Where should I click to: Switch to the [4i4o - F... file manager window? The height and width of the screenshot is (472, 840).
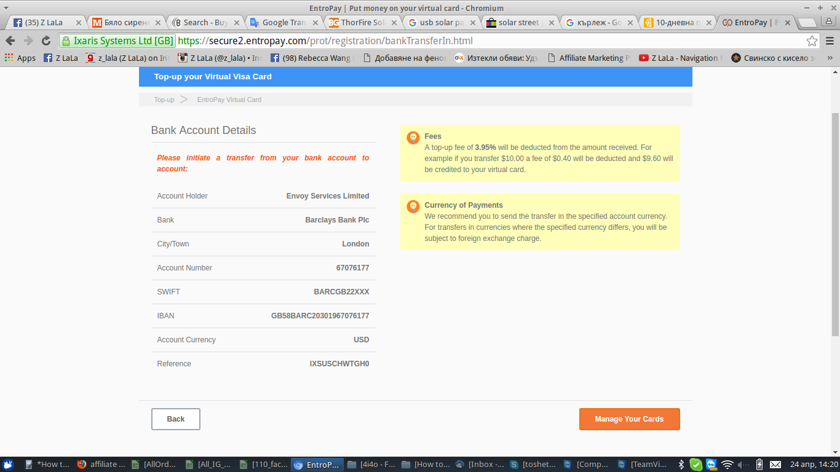tap(373, 465)
